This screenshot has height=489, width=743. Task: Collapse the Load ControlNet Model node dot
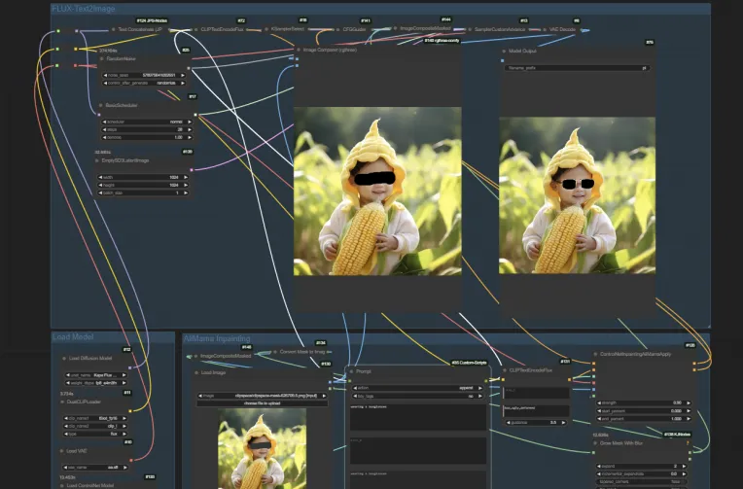(62, 485)
